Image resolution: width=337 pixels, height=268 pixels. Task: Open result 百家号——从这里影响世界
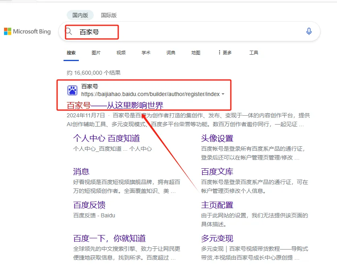coord(115,105)
